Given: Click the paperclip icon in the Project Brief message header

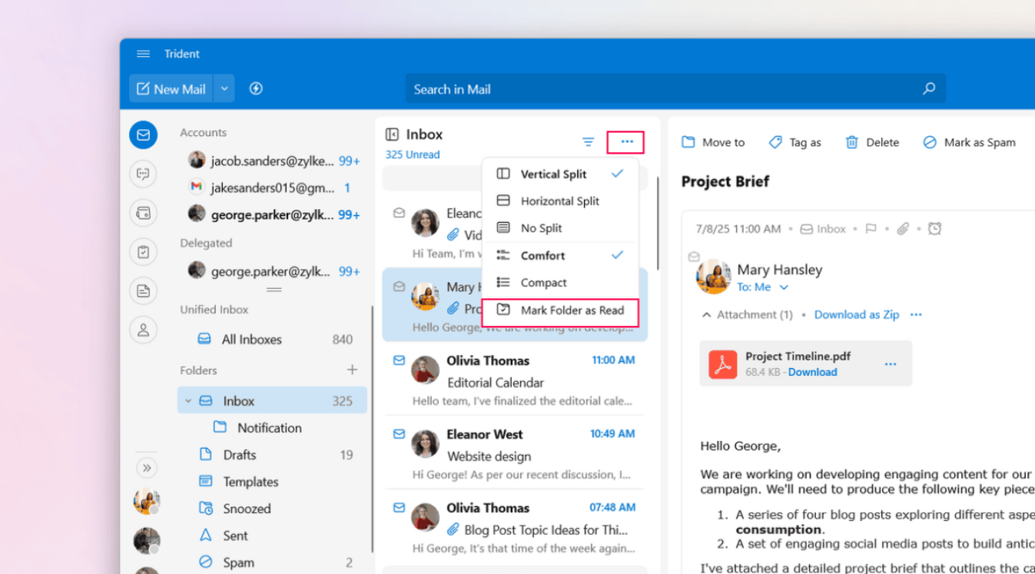Looking at the screenshot, I should click(904, 228).
